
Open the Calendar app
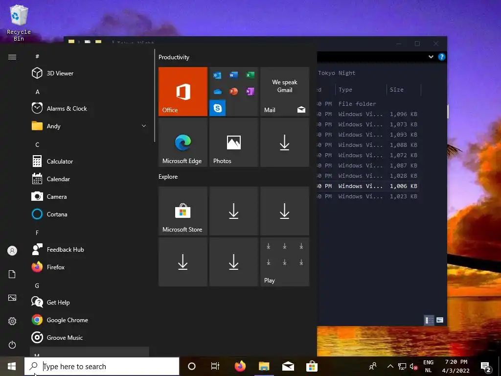90,179
